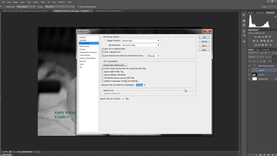The image size is (277, 156).
Task: Open Camera Raw Preferences button
Action: [114, 65]
